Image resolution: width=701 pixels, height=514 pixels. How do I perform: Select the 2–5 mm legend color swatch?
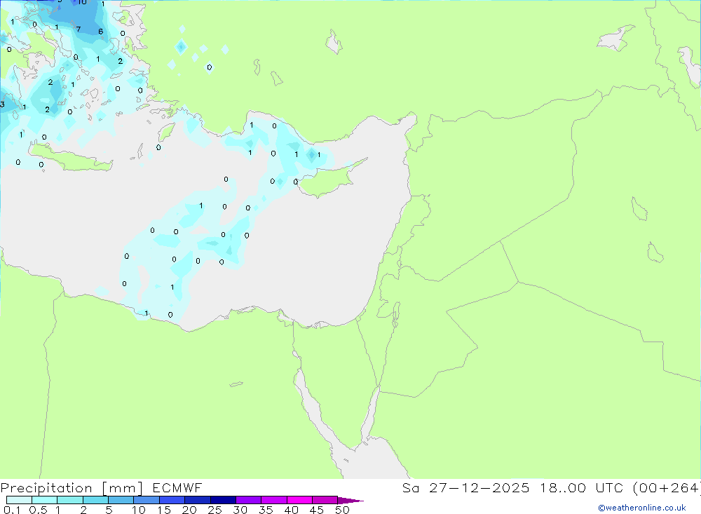(95, 500)
